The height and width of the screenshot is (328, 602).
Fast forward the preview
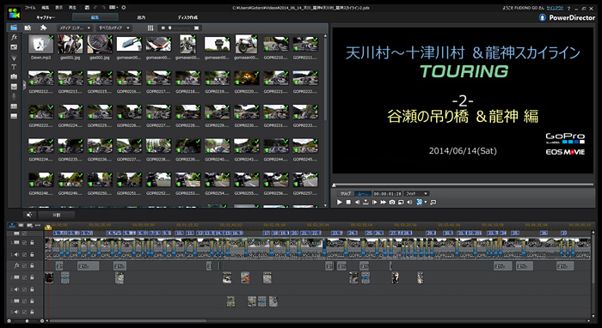[x=384, y=202]
